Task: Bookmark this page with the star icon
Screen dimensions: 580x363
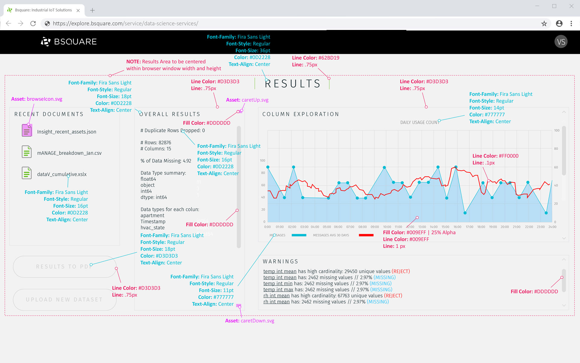Action: click(x=544, y=24)
